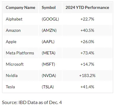This screenshot has height=107, width=114.
Task: Click the Company Name column header
Action: 20,8
